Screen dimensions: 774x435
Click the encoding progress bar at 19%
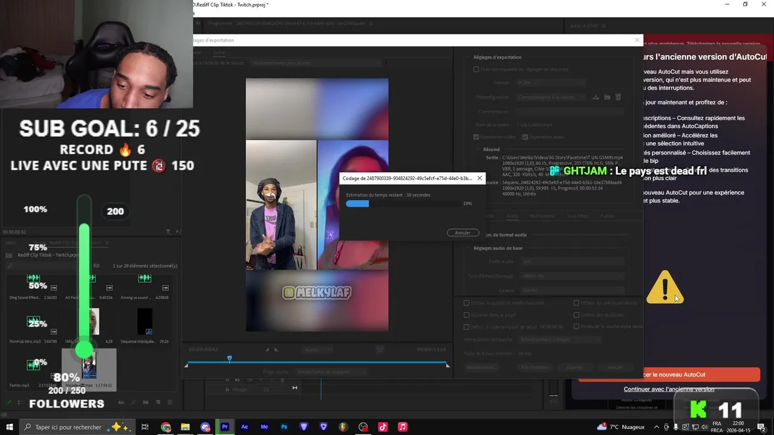coord(403,204)
